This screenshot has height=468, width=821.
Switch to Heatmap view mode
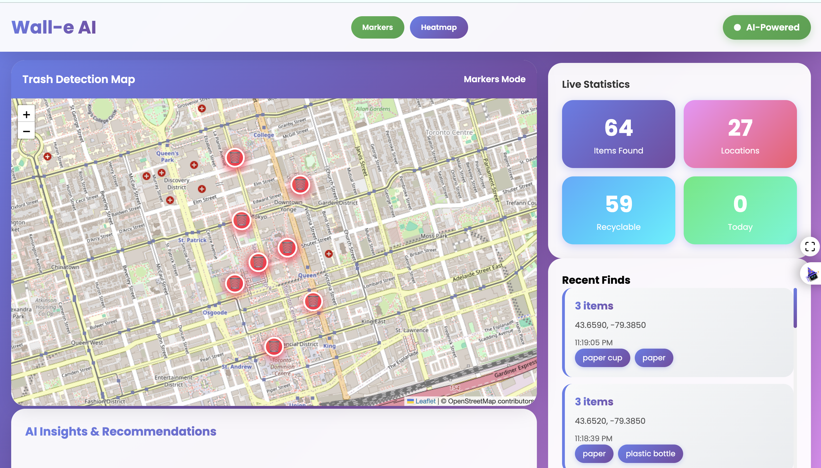click(x=438, y=27)
